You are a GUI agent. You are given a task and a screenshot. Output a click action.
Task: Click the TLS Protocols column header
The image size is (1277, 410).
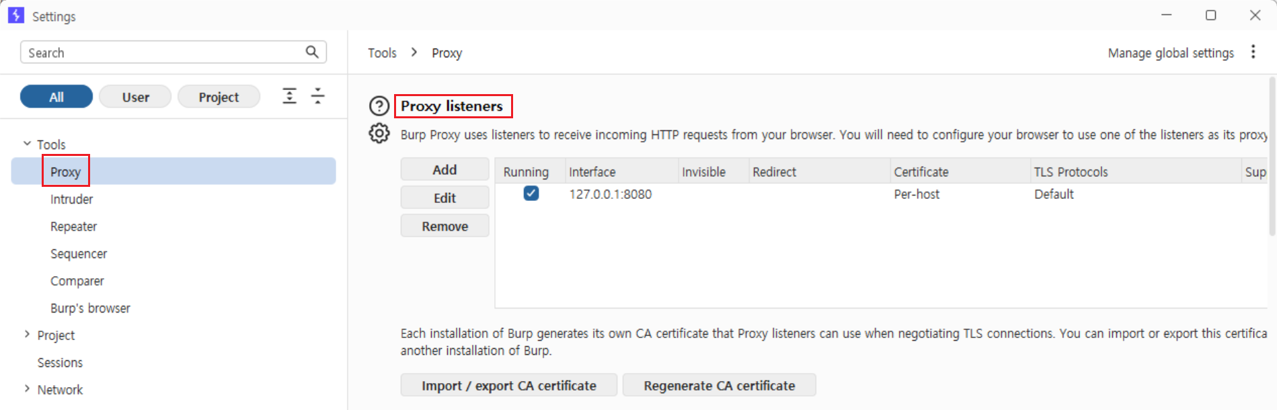pos(1136,171)
